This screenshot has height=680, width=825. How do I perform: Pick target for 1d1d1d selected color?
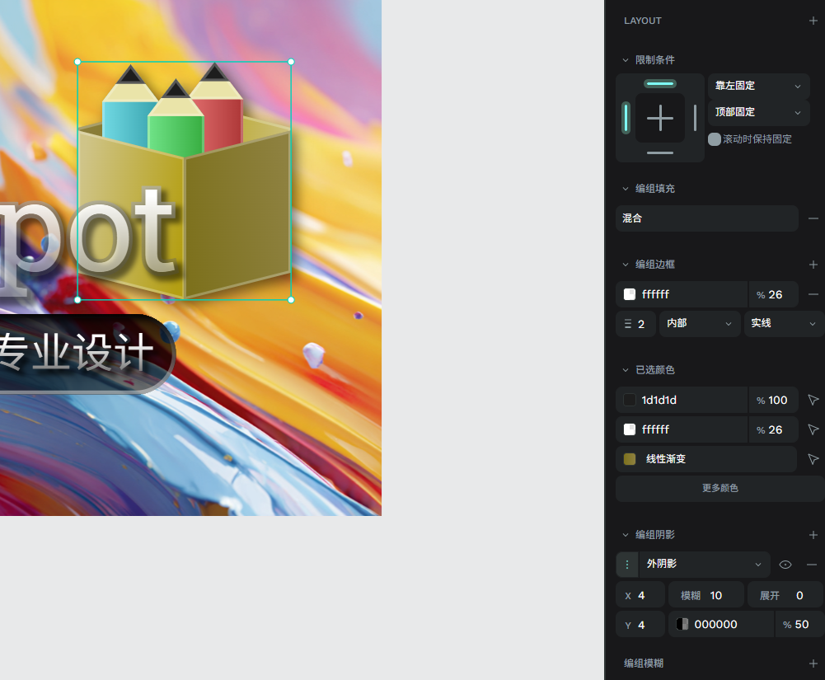(x=813, y=400)
